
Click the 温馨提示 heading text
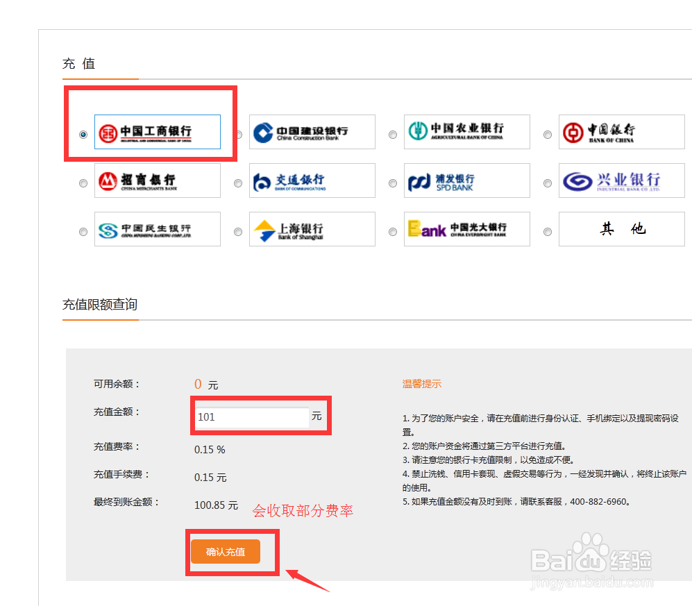422,384
